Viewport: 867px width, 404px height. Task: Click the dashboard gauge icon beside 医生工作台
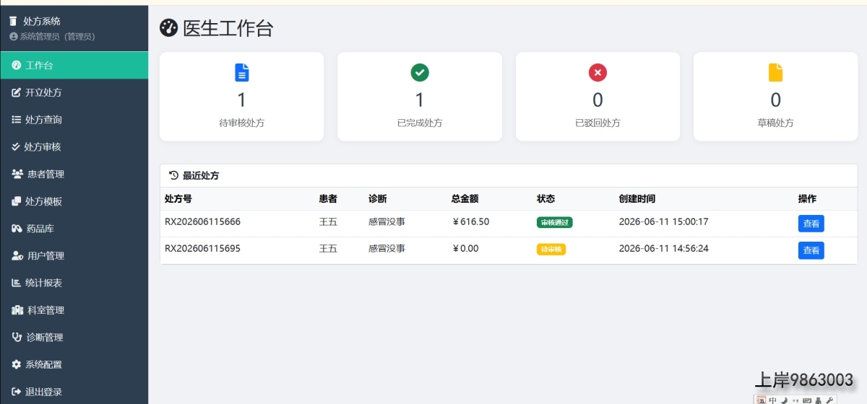point(168,28)
